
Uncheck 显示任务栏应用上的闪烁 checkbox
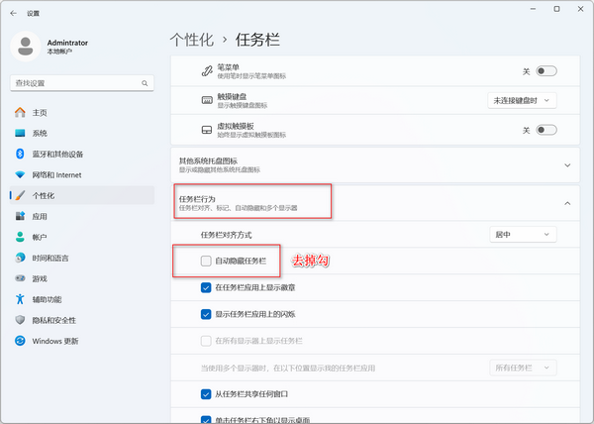(206, 314)
